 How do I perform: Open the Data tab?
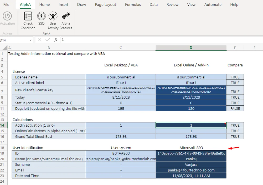coord(154,4)
